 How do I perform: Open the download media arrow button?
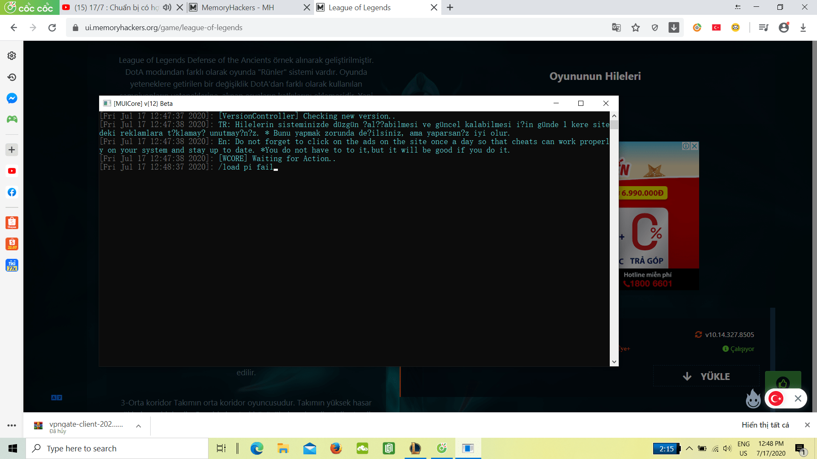pos(674,28)
